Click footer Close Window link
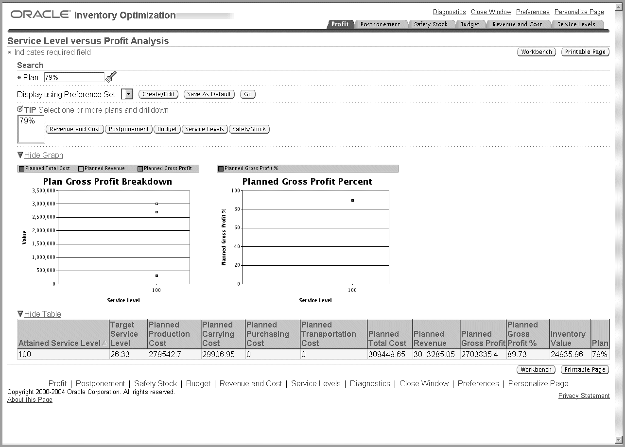 [424, 383]
